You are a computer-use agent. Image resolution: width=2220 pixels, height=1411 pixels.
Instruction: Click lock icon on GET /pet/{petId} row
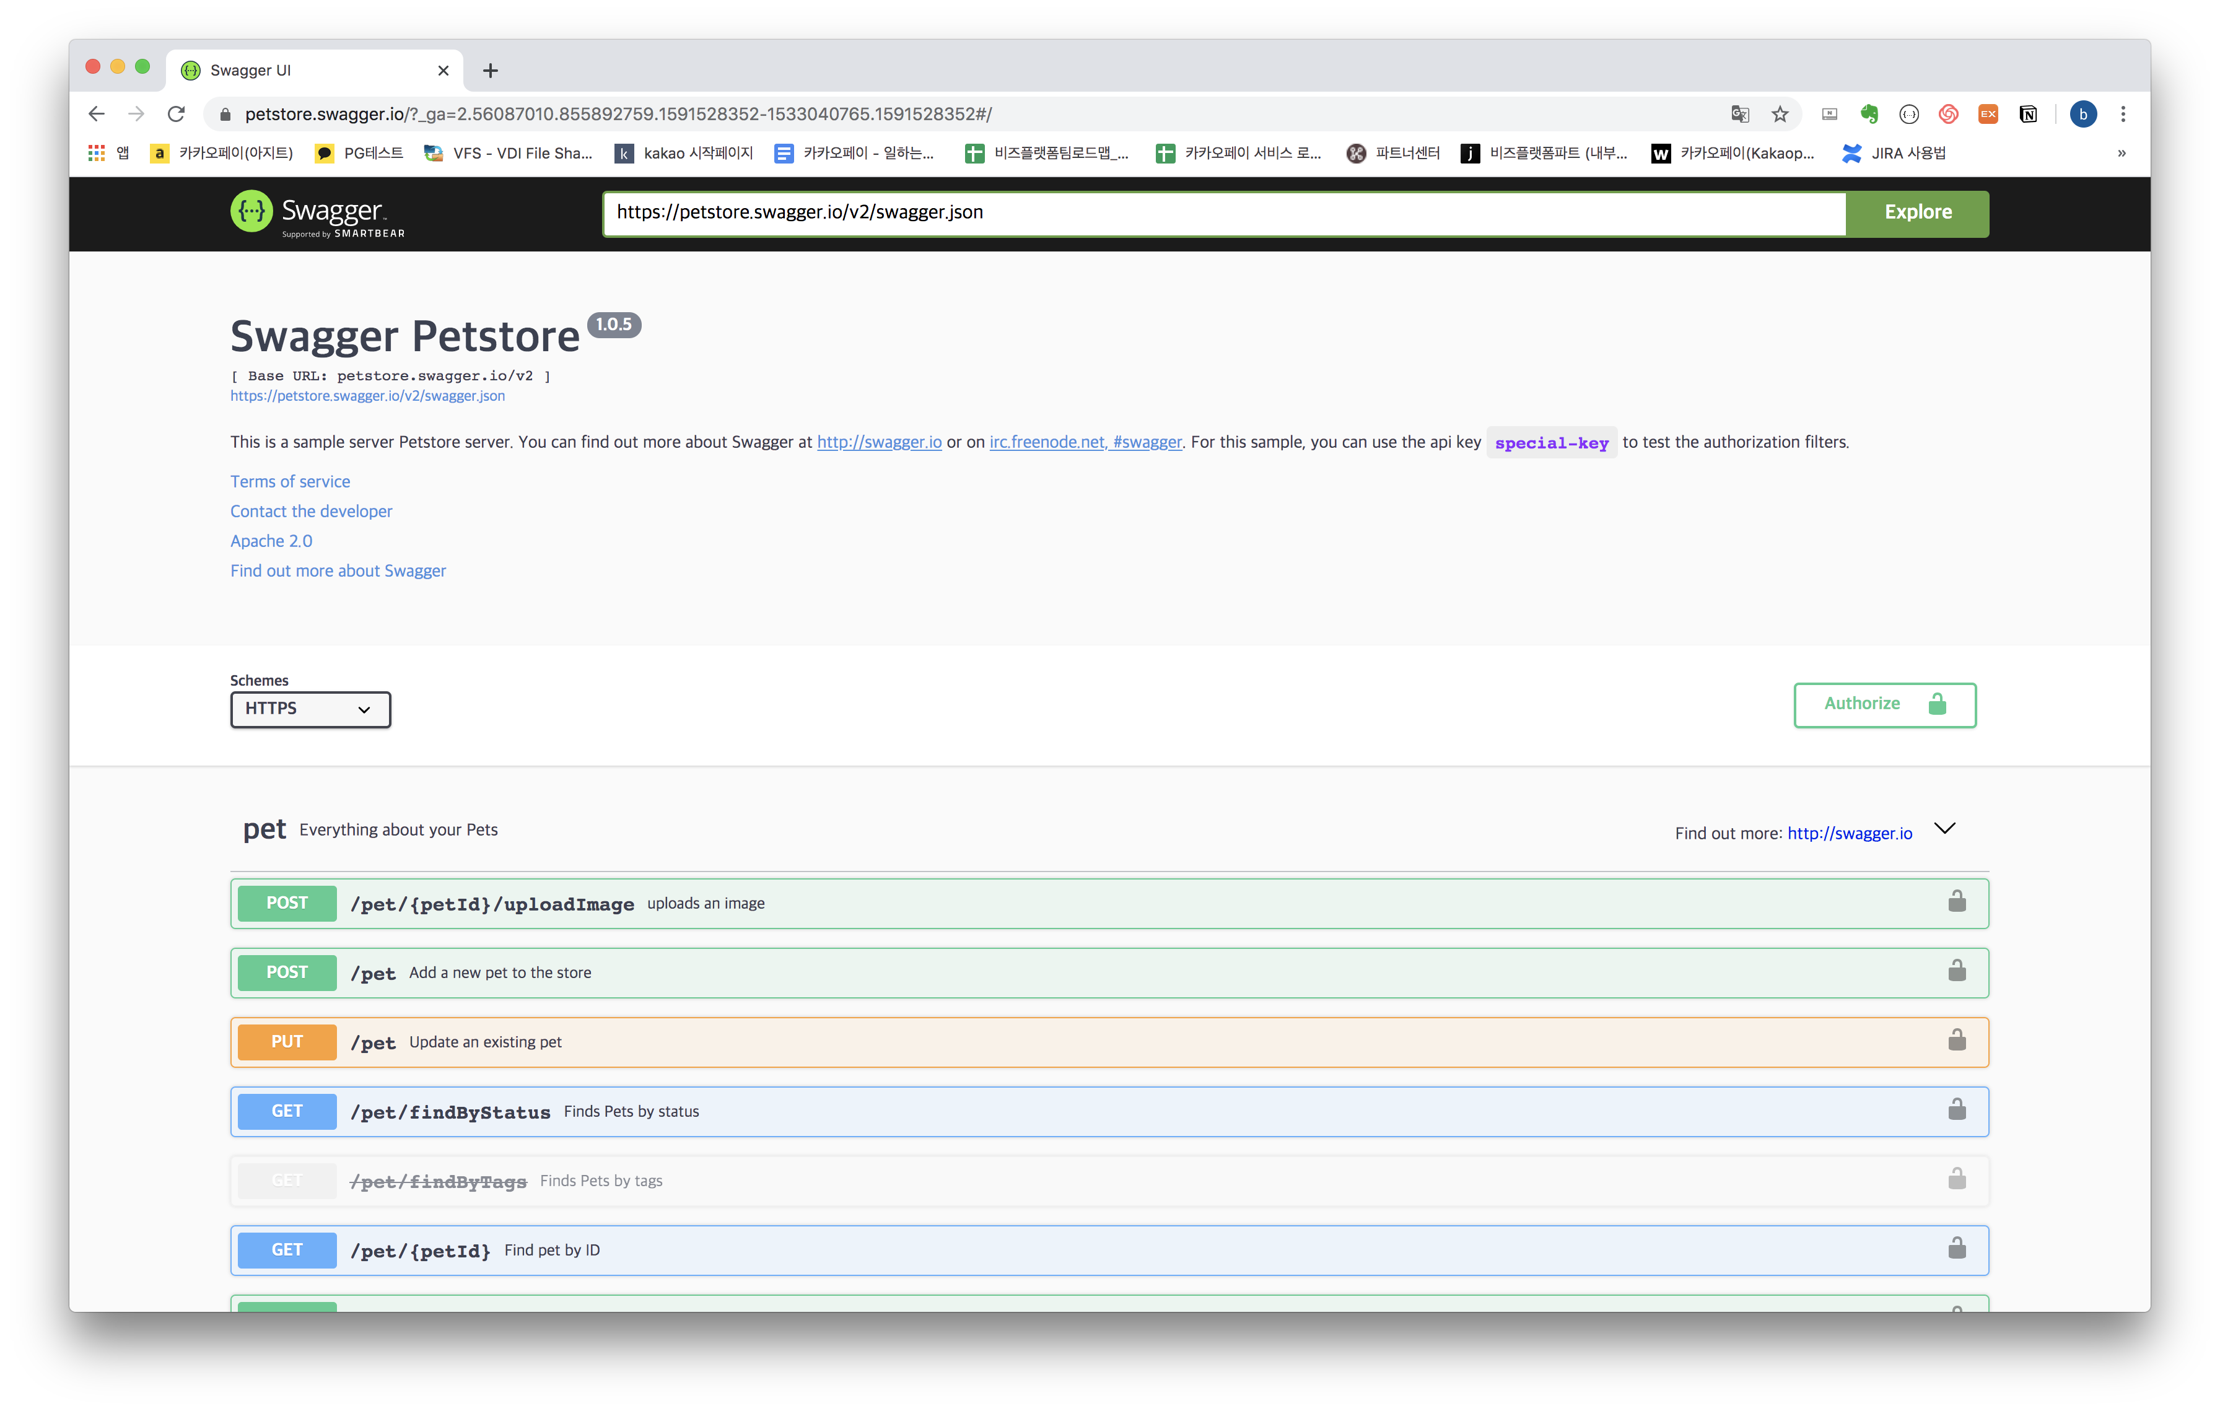click(1956, 1250)
